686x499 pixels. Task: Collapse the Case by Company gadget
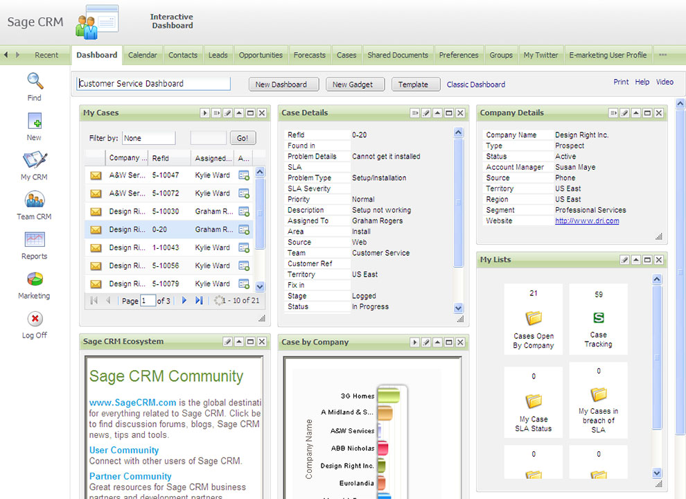point(437,342)
